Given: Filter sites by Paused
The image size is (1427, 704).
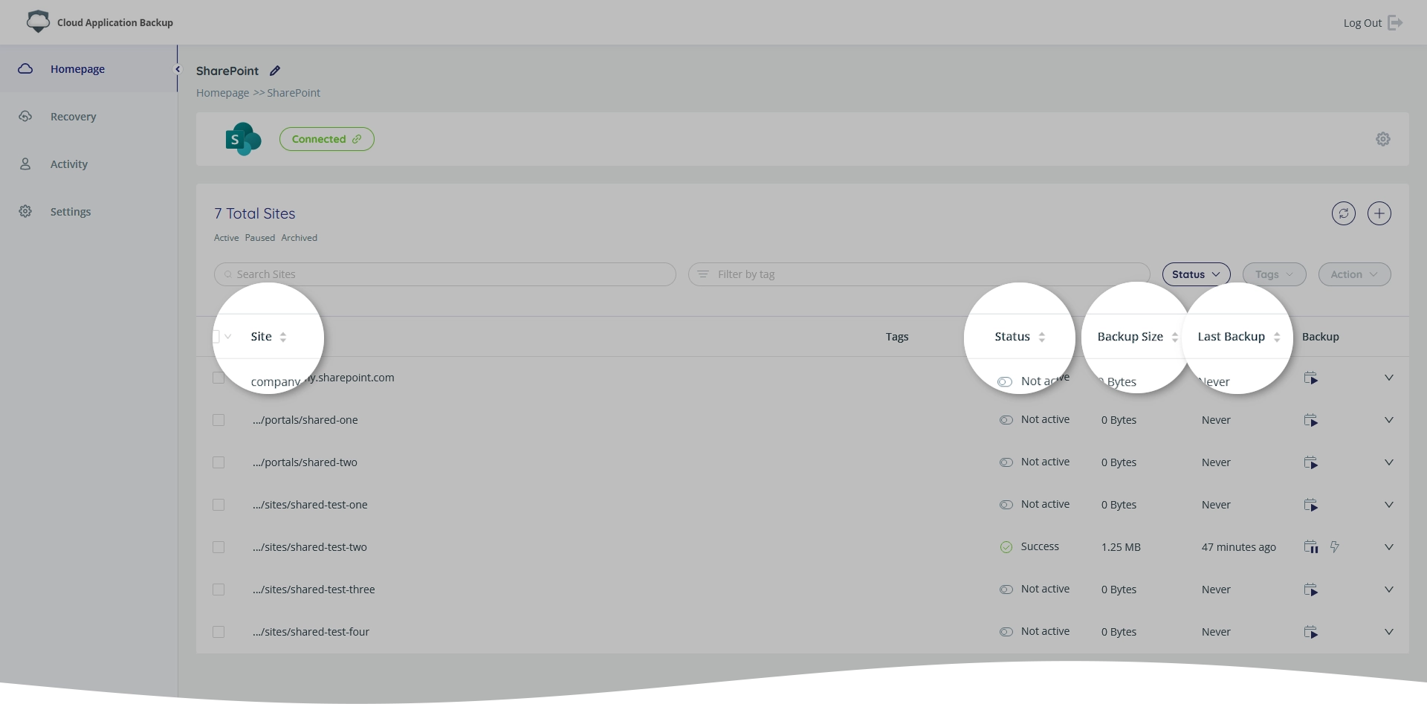Looking at the screenshot, I should (x=260, y=238).
